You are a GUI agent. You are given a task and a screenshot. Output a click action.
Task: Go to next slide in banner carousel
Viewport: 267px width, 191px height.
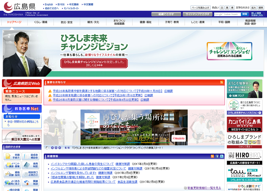[59, 148]
